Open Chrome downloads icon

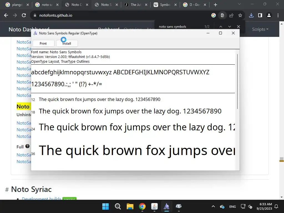pyautogui.click(x=251, y=16)
